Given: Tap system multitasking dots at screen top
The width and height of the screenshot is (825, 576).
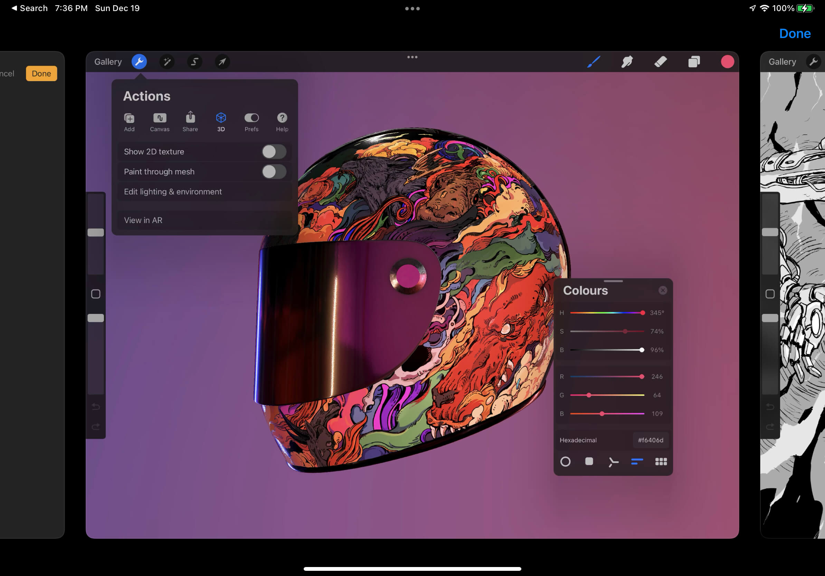Looking at the screenshot, I should (x=412, y=8).
